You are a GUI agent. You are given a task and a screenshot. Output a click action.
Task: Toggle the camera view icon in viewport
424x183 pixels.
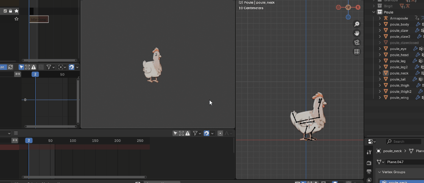pos(357,43)
